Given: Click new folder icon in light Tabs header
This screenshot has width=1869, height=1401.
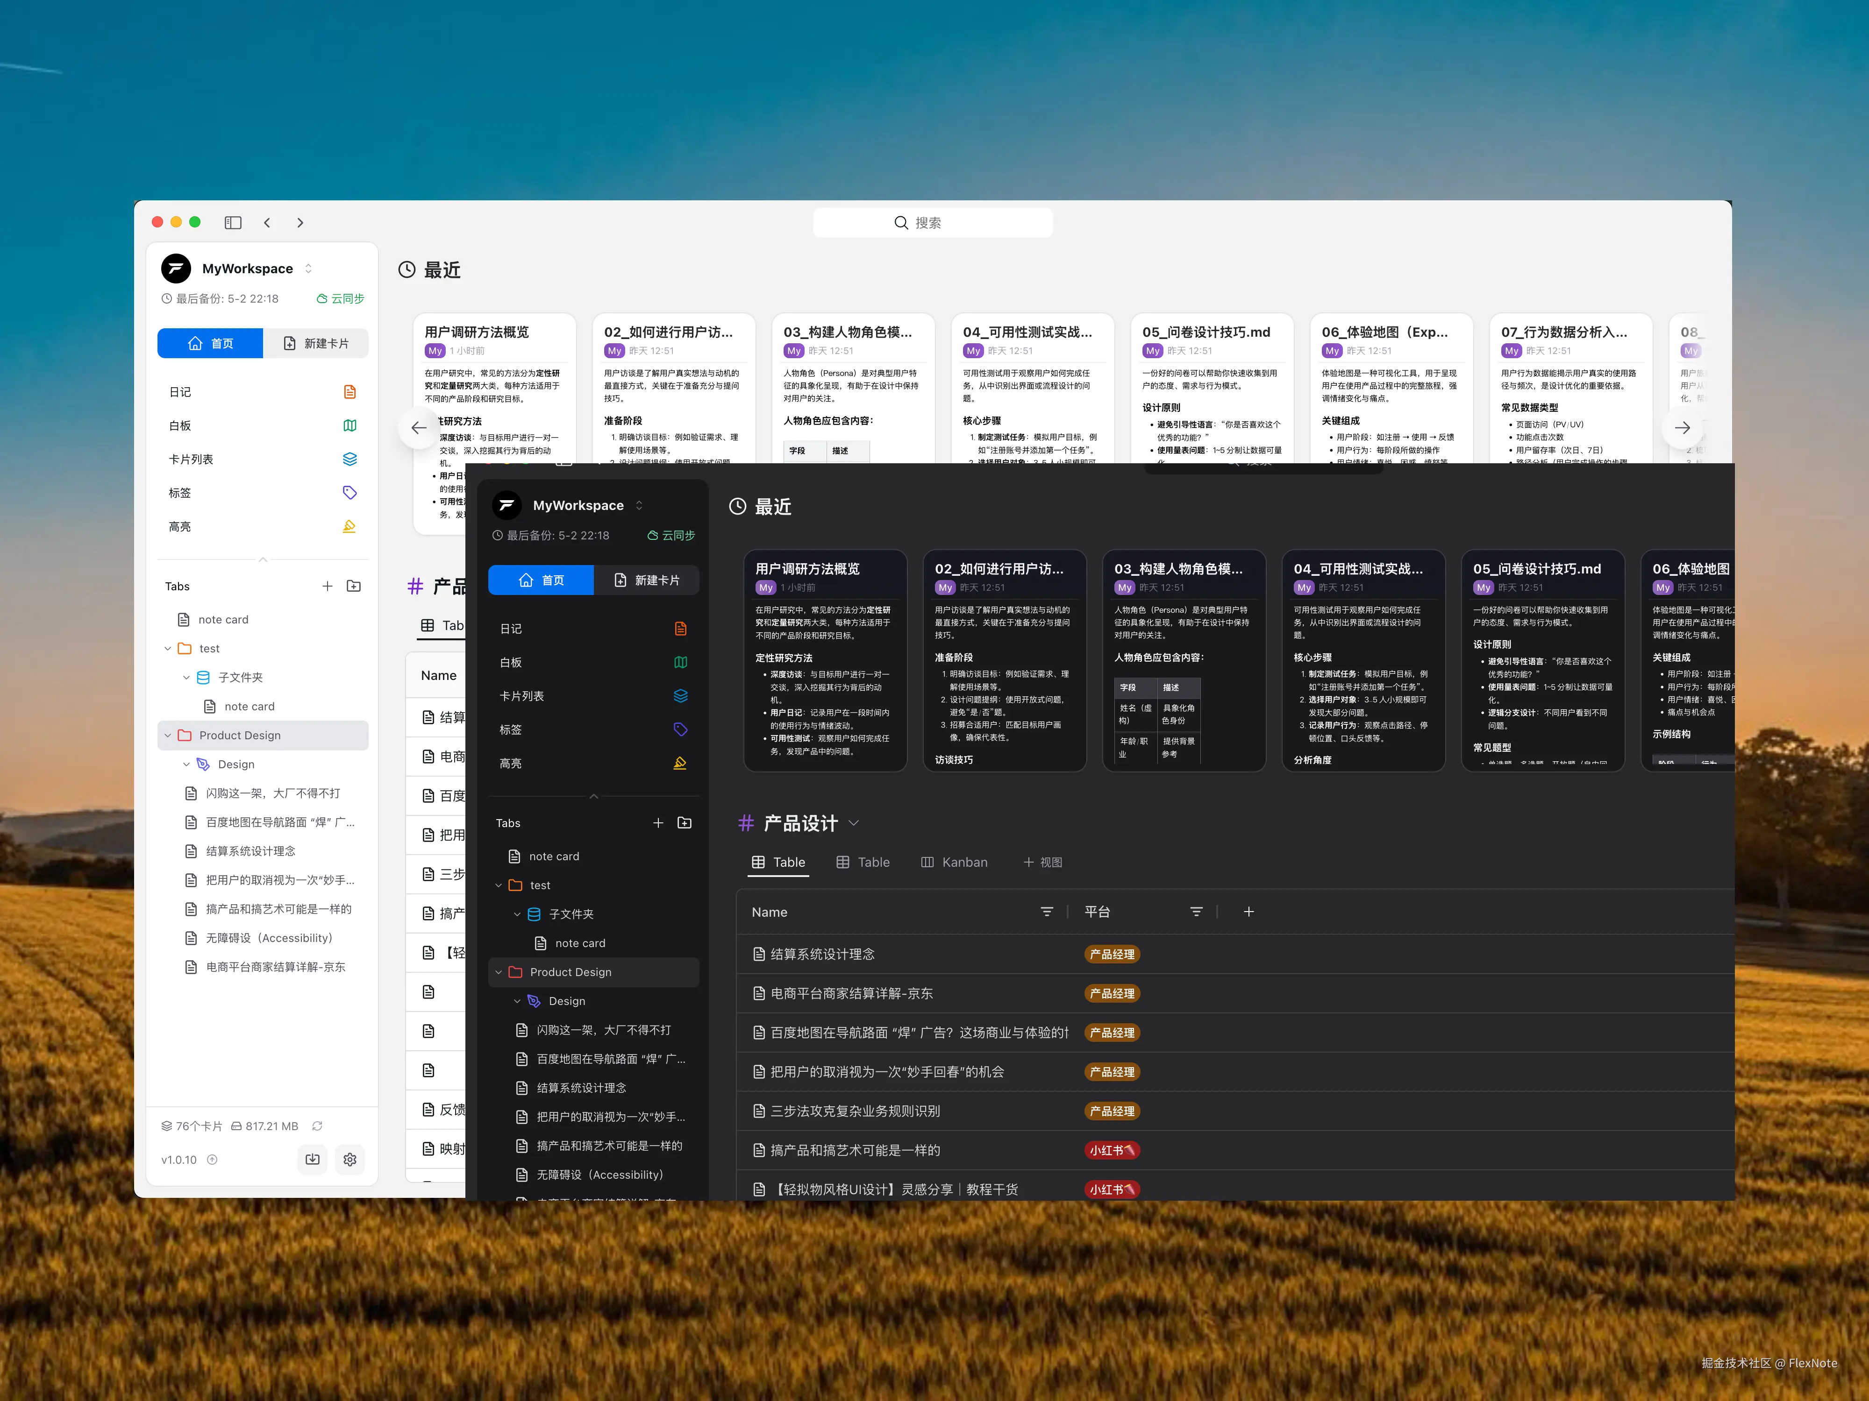Looking at the screenshot, I should 354,586.
